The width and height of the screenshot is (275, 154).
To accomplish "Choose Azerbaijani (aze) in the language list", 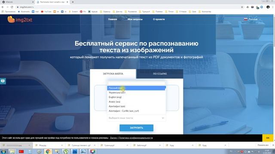I will [136, 106].
